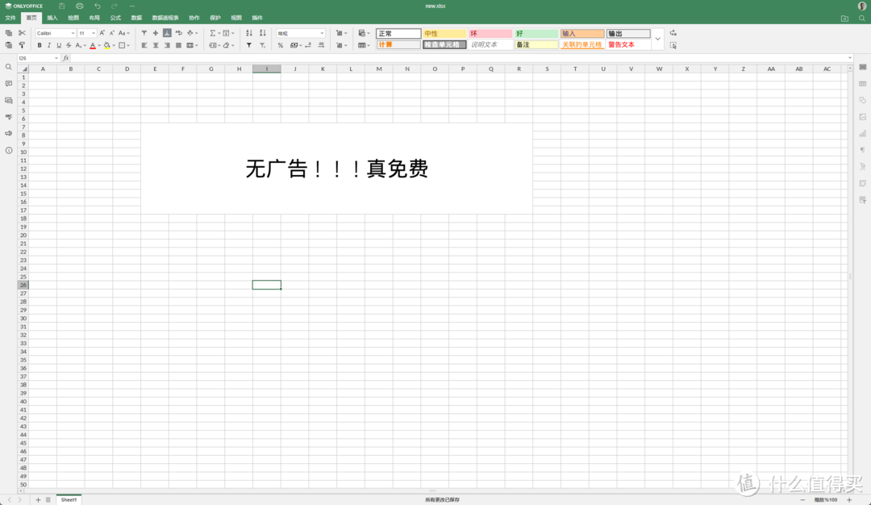Image resolution: width=871 pixels, height=505 pixels.
Task: Expand the cell styles gallery arrow
Action: [657, 39]
